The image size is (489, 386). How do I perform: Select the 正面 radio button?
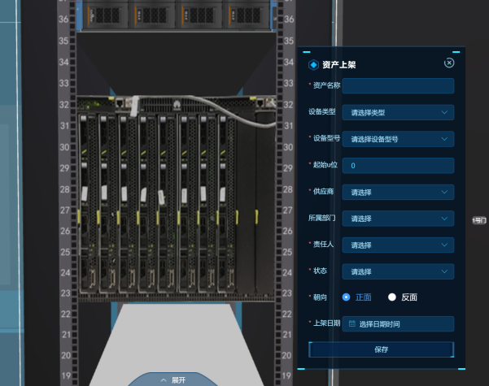click(x=347, y=297)
